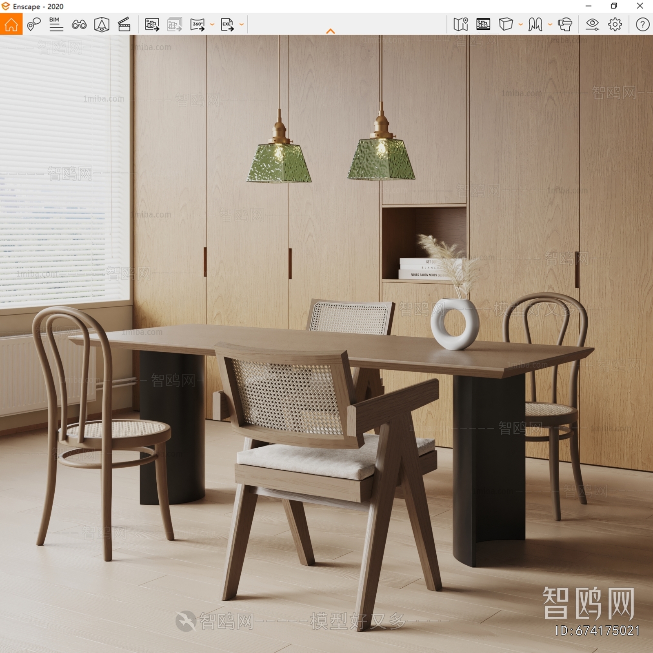Image resolution: width=653 pixels, height=653 pixels.
Task: Take a screenshot render
Action: [x=152, y=24]
